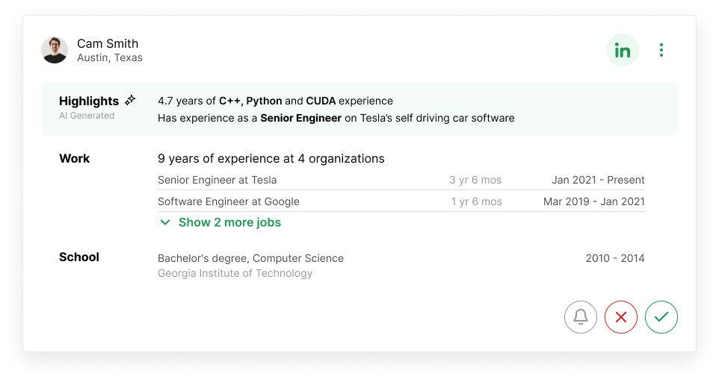This screenshot has width=719, height=382.
Task: Approve candidate with the green checkmark
Action: [661, 317]
